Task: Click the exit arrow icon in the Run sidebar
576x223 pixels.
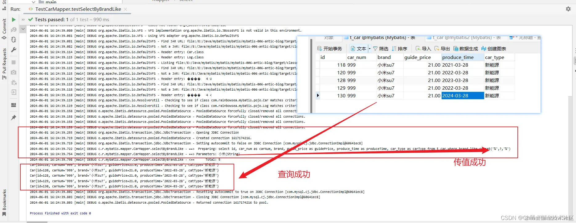Action: pyautogui.click(x=14, y=92)
